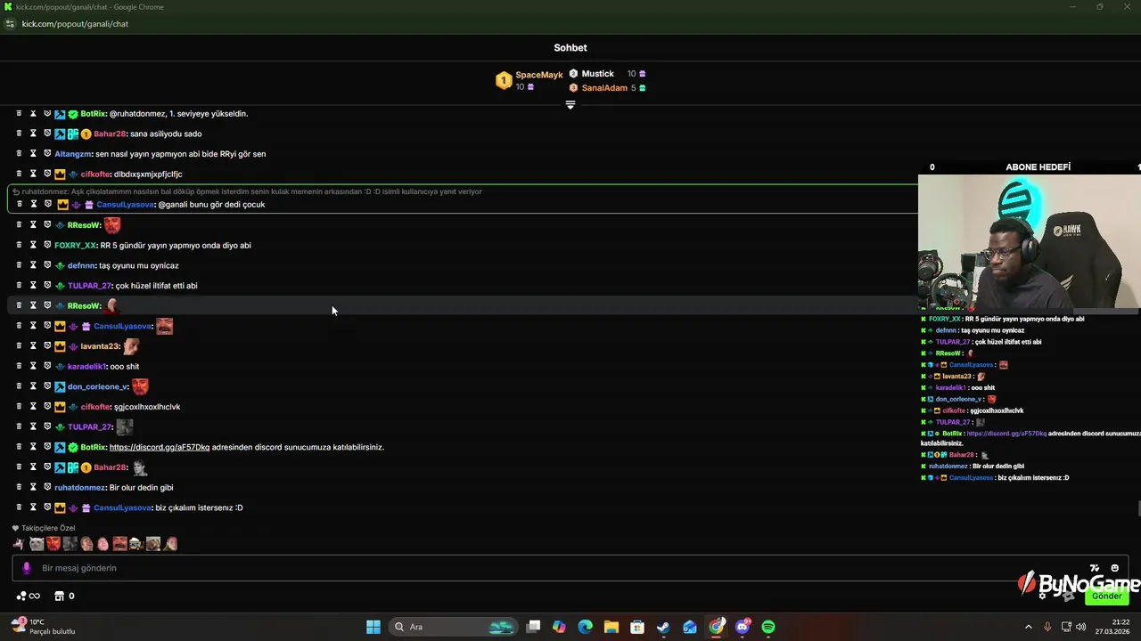The height and width of the screenshot is (641, 1141).
Task: Delete lavanta23's emote message
Action: click(x=19, y=346)
